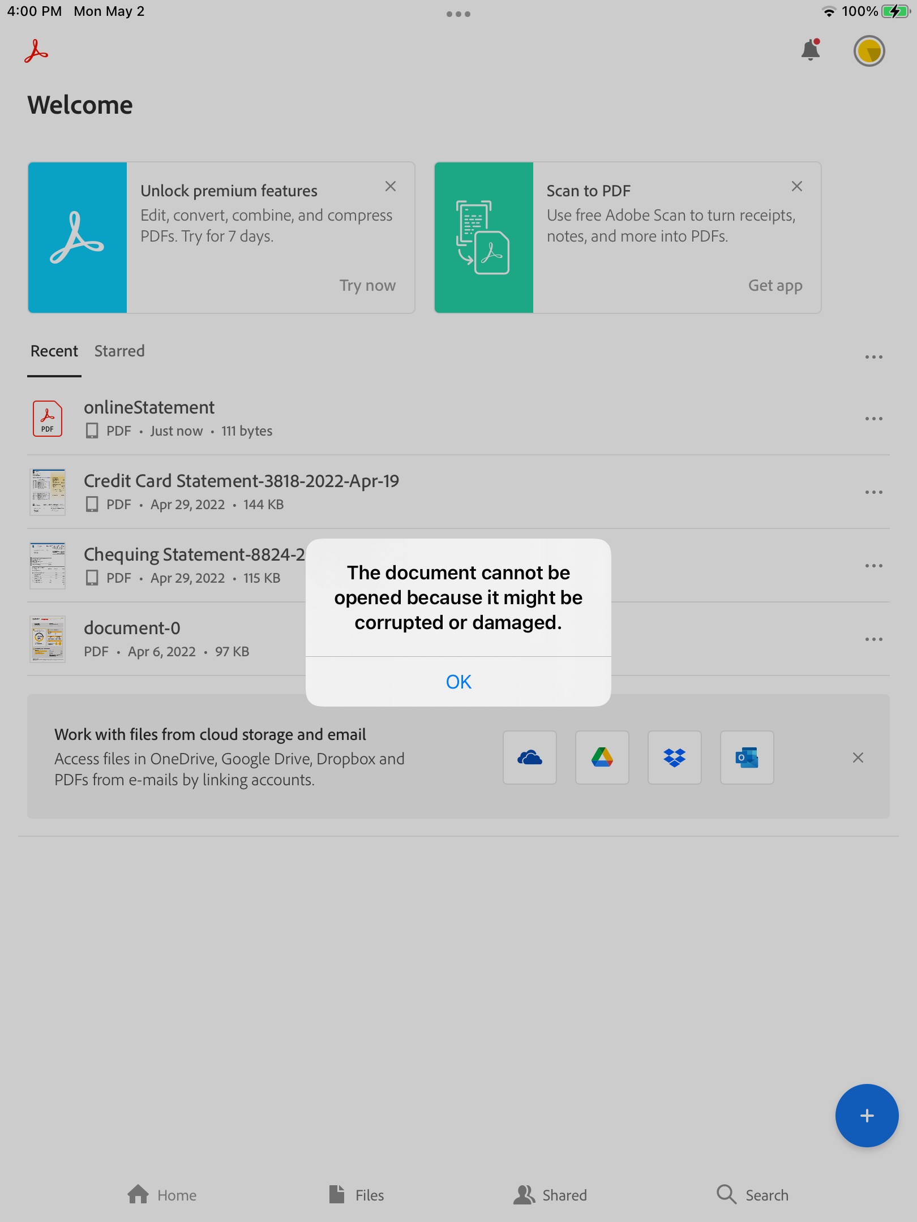The image size is (917, 1222).
Task: Link your Dropbox account
Action: (x=674, y=758)
